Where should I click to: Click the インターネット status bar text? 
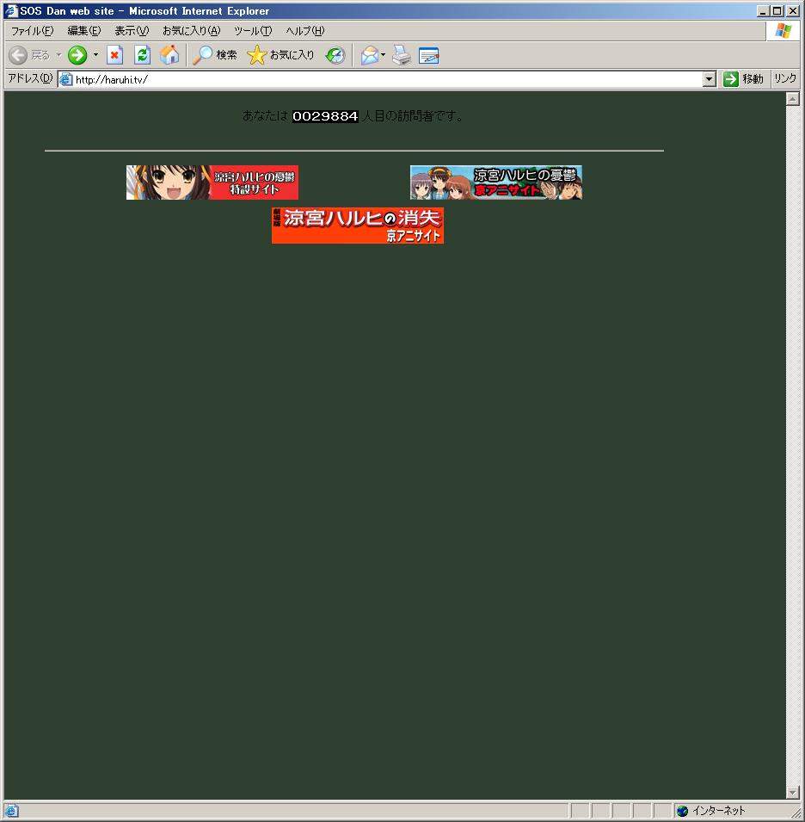pyautogui.click(x=719, y=811)
